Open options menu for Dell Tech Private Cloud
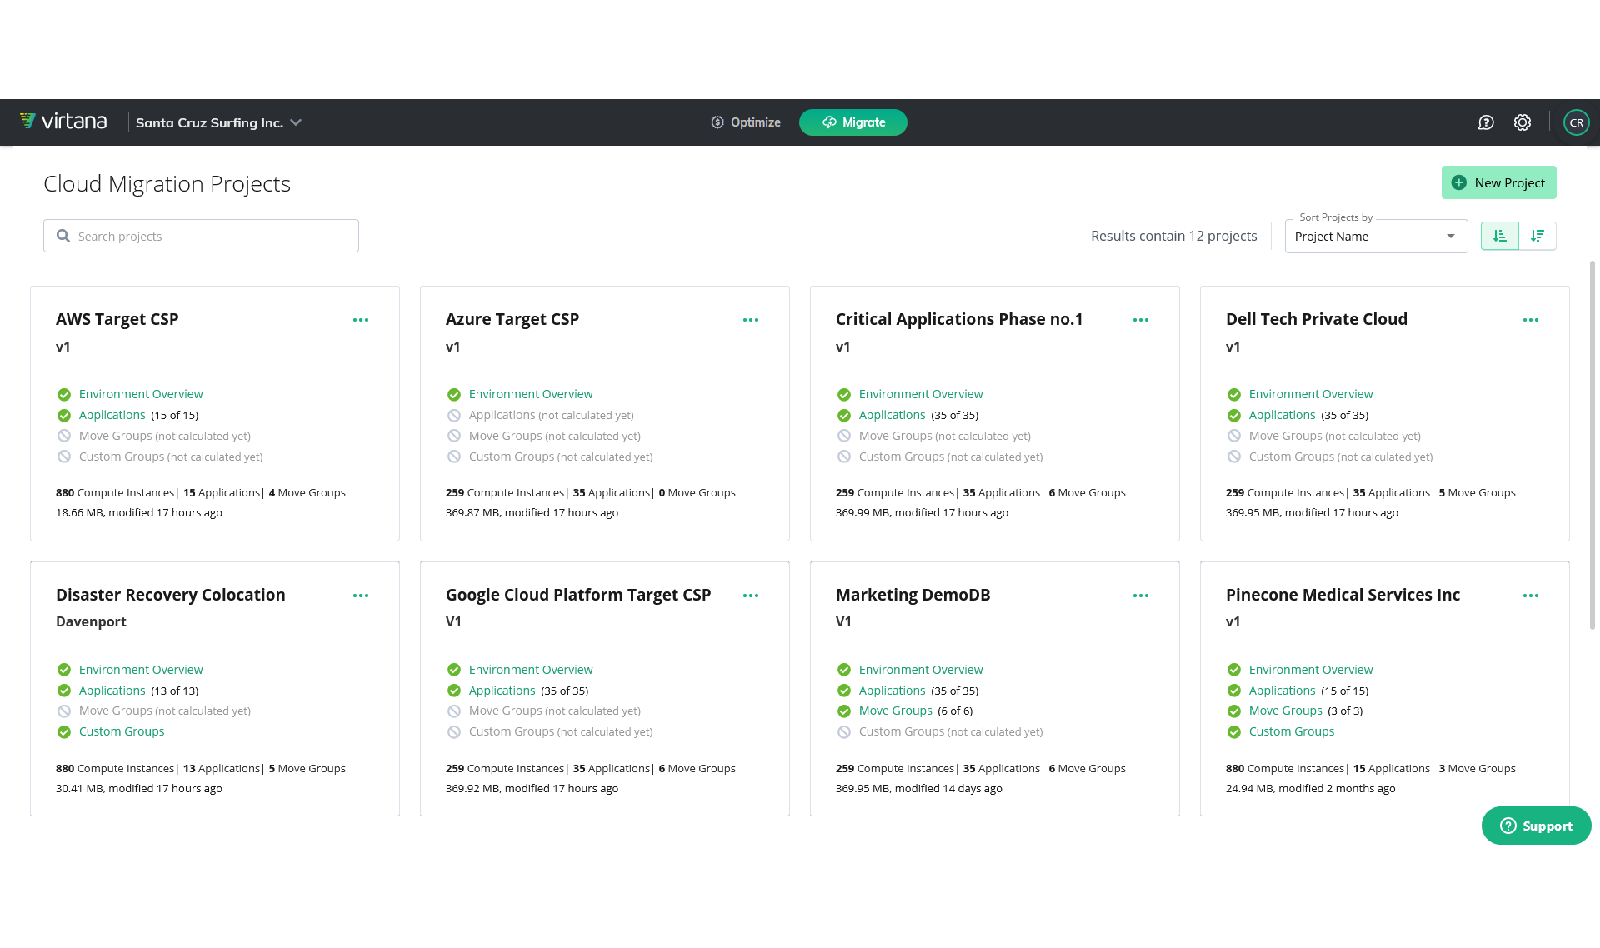This screenshot has height=948, width=1600. click(x=1531, y=320)
